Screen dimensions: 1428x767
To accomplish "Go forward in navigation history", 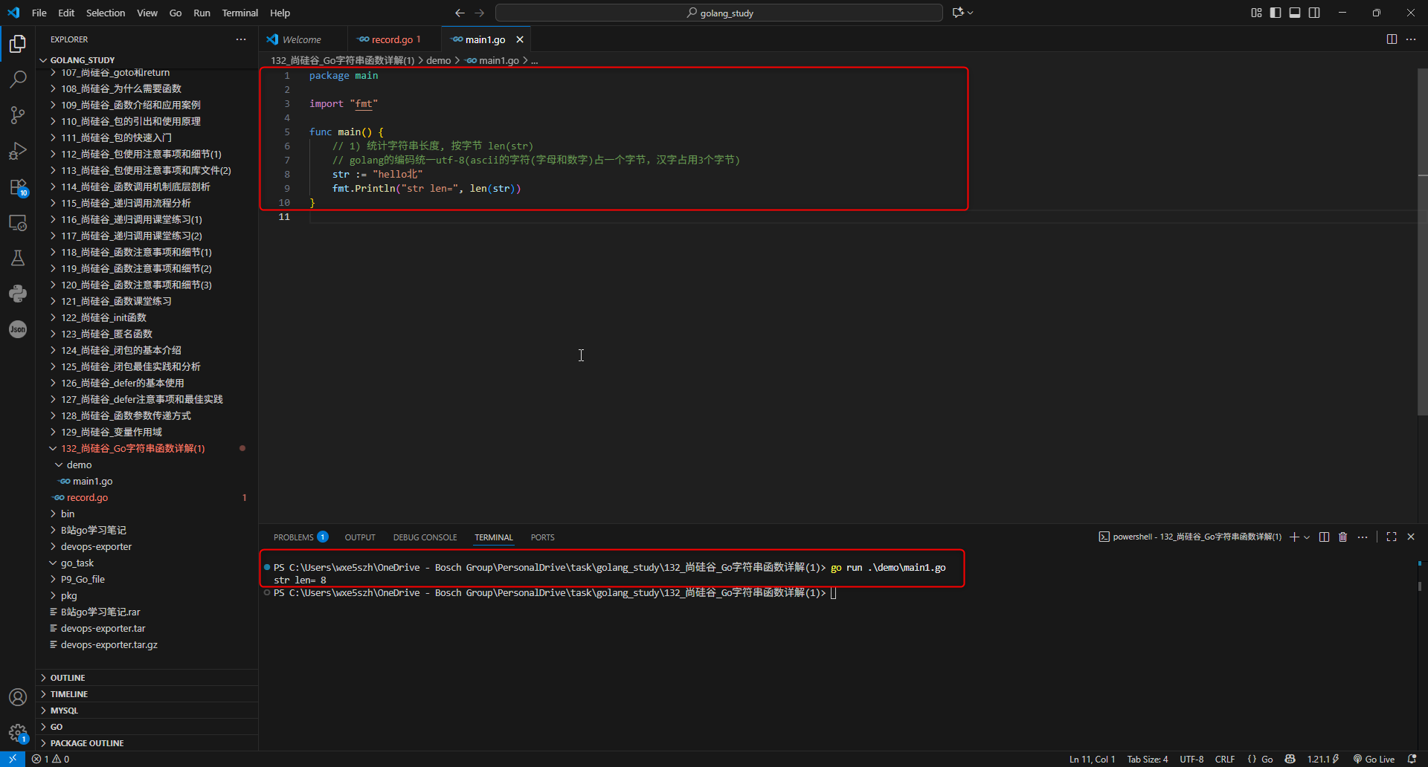I will click(x=480, y=13).
